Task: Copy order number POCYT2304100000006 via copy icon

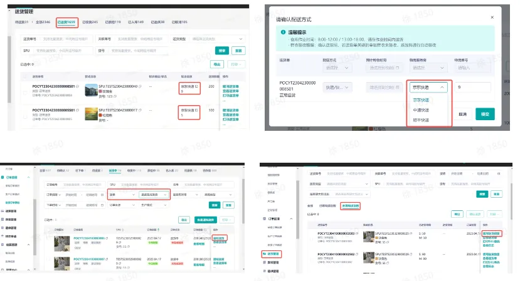Action: [x=107, y=238]
